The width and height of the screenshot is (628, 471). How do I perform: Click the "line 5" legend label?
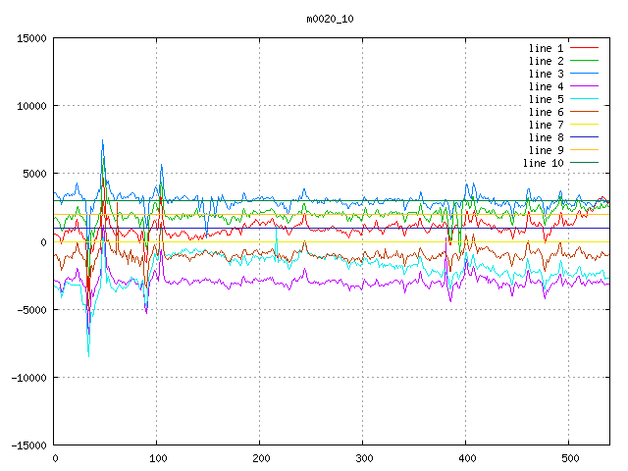tap(547, 99)
